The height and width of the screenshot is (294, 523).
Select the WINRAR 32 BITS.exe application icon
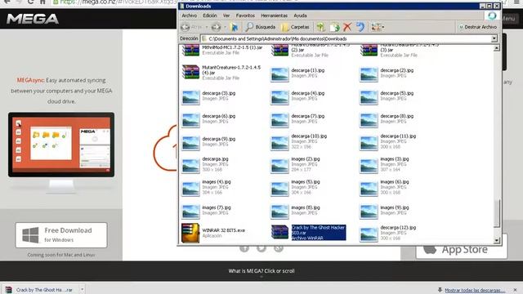tap(190, 233)
